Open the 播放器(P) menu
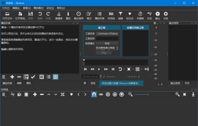 click(38, 8)
